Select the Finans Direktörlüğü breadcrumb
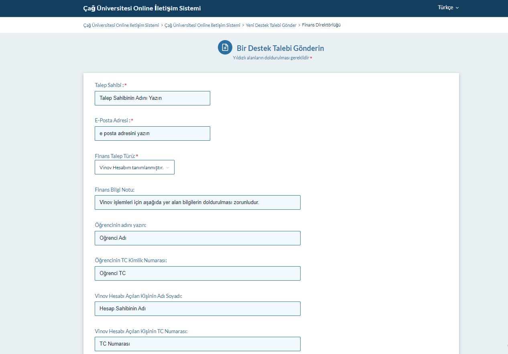 point(321,25)
